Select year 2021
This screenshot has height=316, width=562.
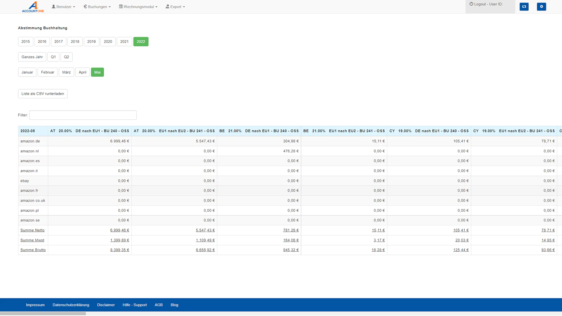click(x=124, y=41)
